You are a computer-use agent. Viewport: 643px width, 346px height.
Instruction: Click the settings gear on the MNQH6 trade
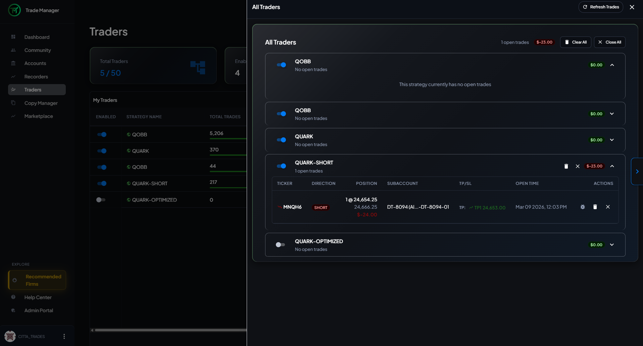tap(583, 207)
